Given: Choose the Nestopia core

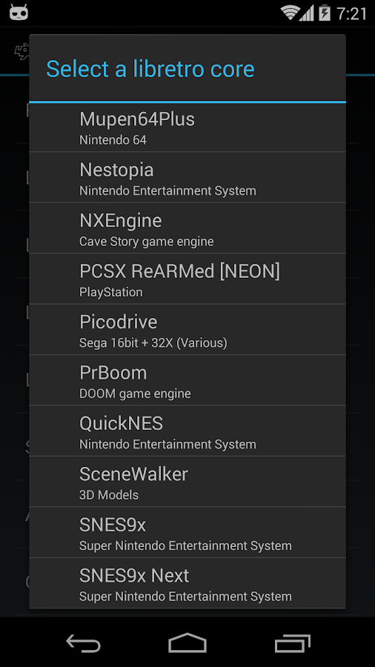Looking at the screenshot, I should tap(187, 177).
